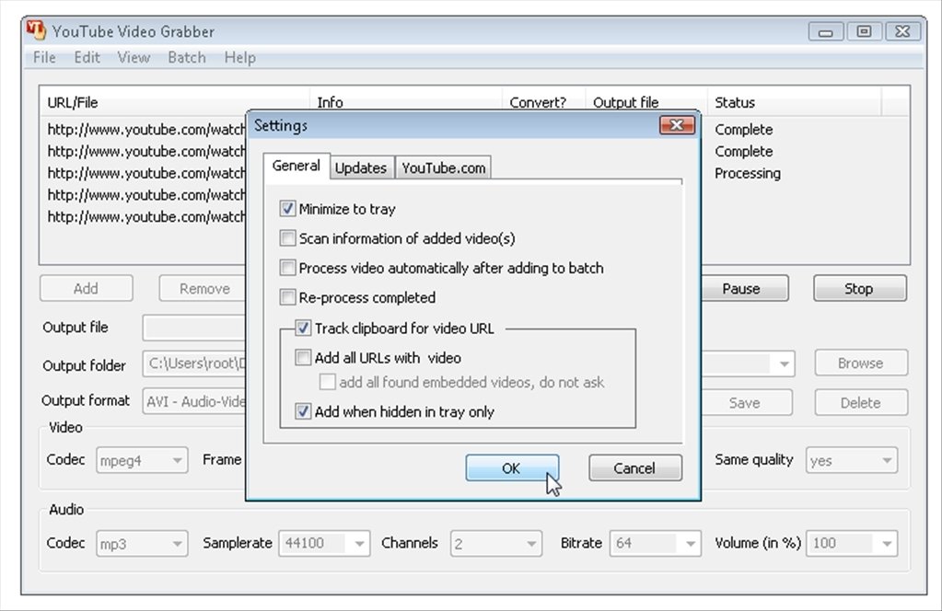Close the YouTube Video Grabber main window
942x611 pixels.
tap(902, 31)
